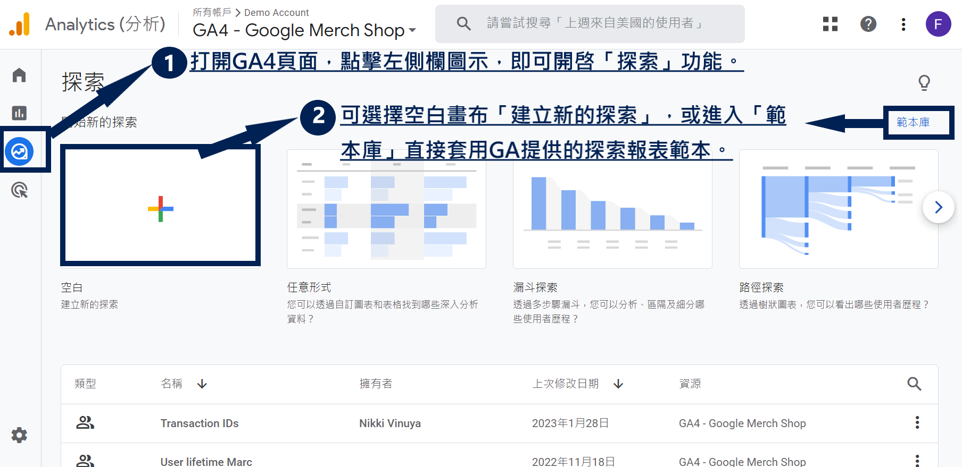Show next templates with right chevron
962x467 pixels.
coord(939,207)
